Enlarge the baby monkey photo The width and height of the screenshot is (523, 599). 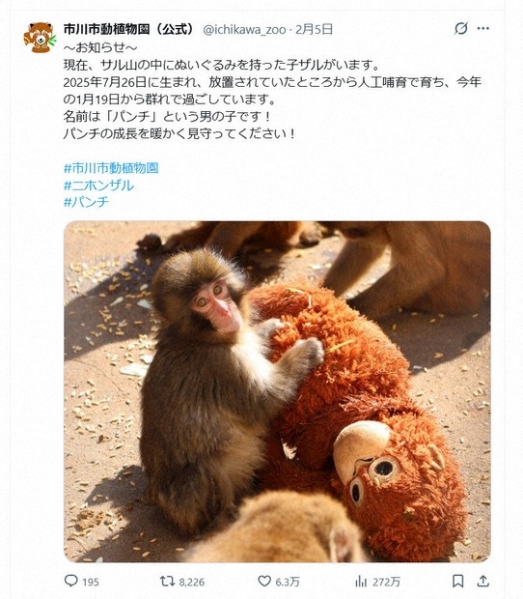pyautogui.click(x=277, y=391)
